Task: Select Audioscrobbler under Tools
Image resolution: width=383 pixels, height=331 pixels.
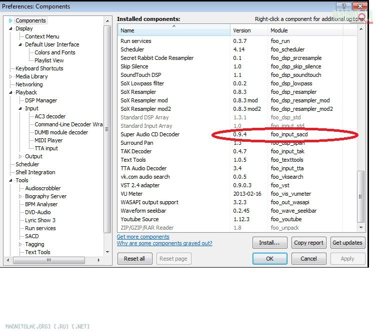Action: (42, 188)
